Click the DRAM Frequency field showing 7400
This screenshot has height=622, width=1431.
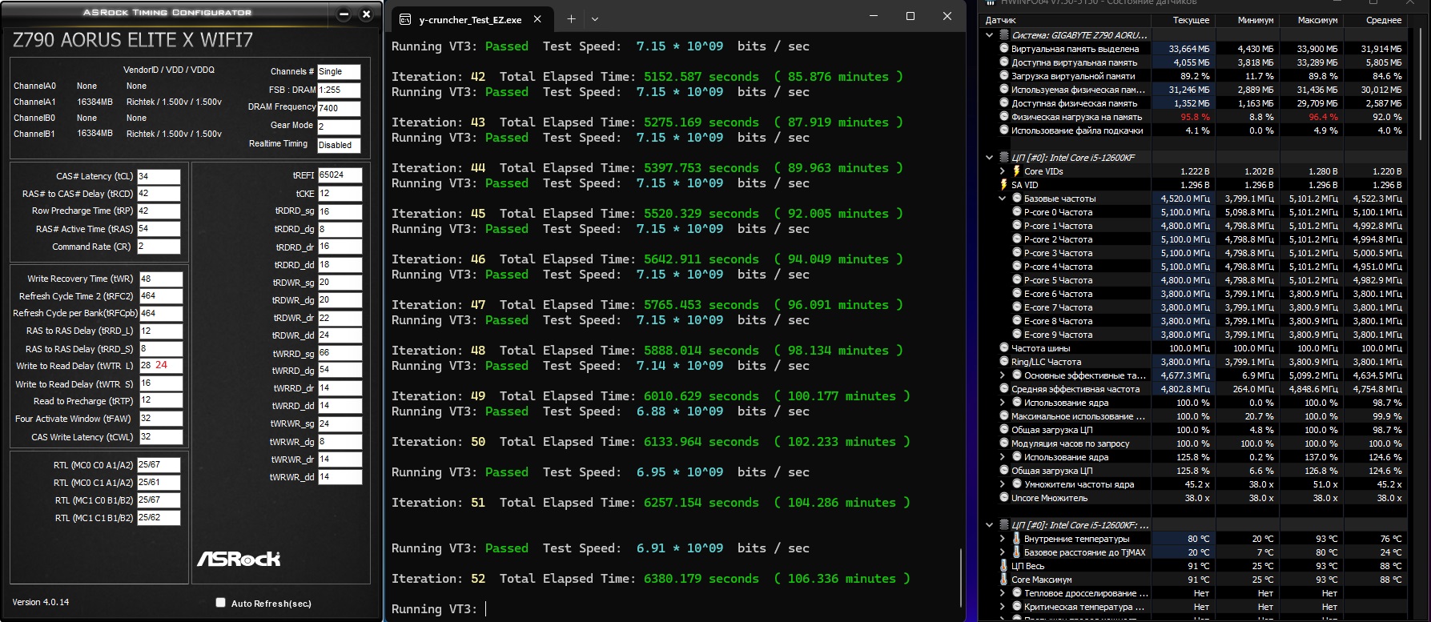click(339, 108)
